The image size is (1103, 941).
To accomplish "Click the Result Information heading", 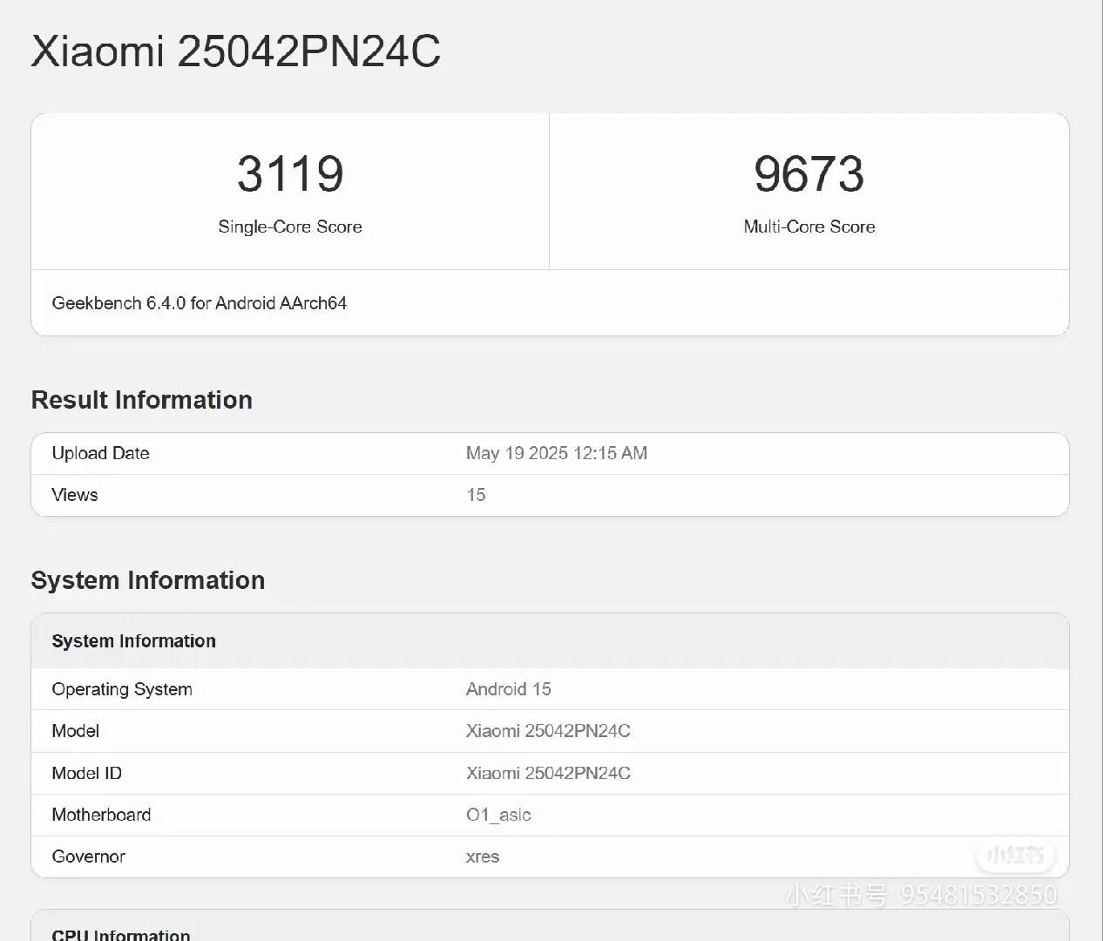I will coord(142,400).
